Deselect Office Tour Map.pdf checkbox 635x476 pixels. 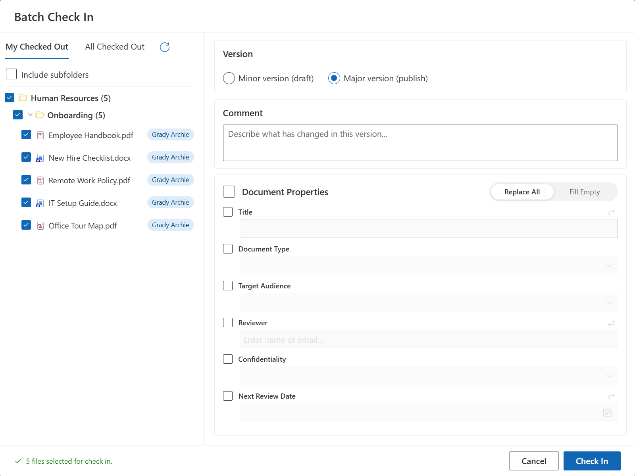coord(26,225)
